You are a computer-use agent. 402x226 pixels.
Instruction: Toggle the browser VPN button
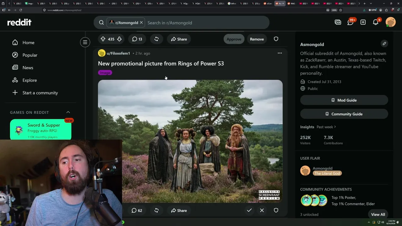[372, 10]
